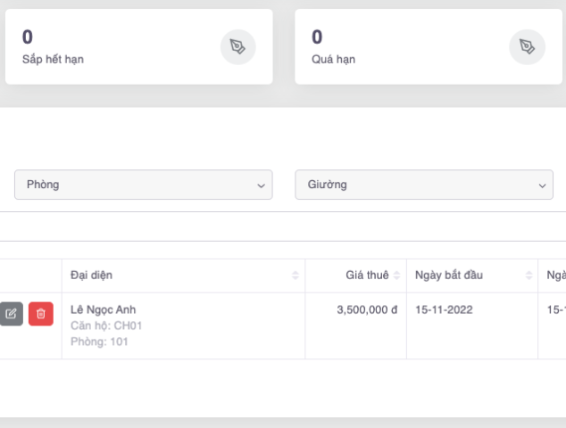Click sort arrows beside Giá thuê
The height and width of the screenshot is (428, 566).
point(397,276)
